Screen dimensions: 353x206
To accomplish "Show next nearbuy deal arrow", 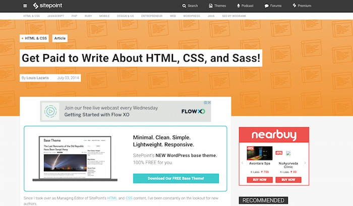I will click(x=305, y=163).
